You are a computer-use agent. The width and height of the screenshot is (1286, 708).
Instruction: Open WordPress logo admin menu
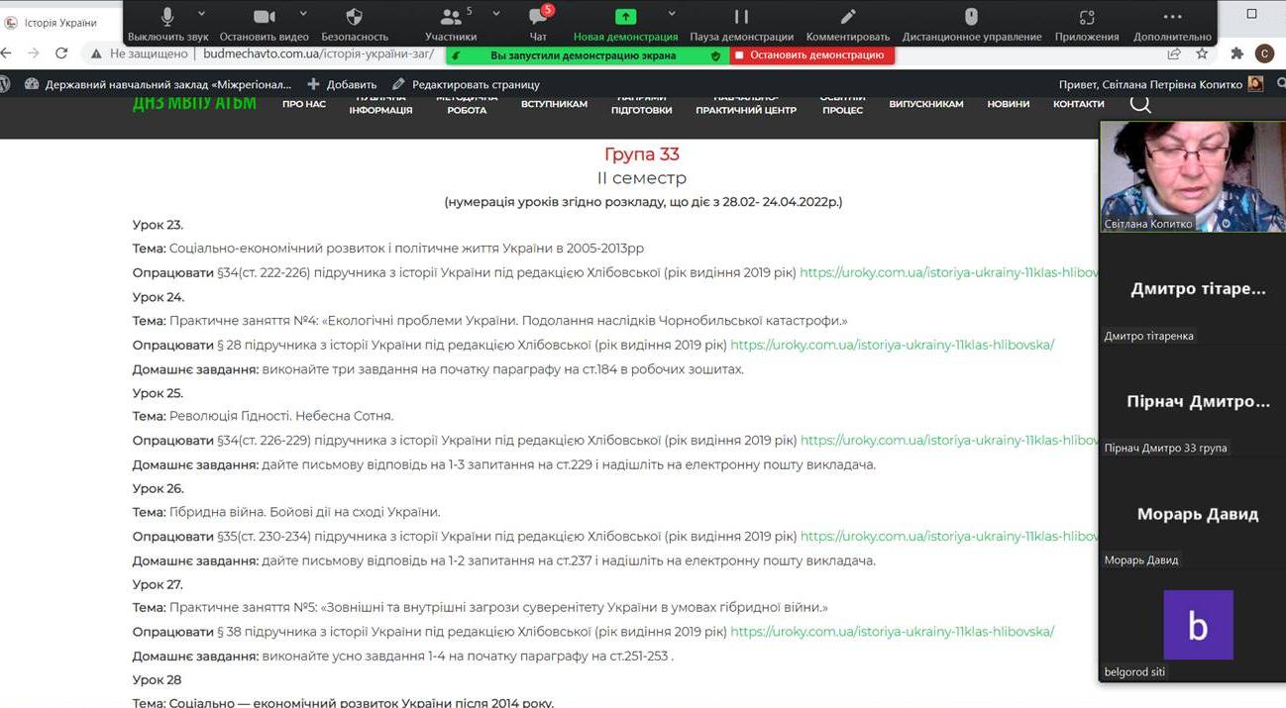(5, 84)
